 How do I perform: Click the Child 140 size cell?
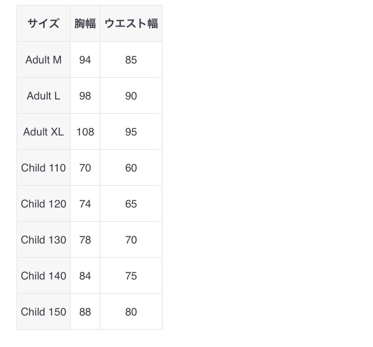(x=43, y=276)
